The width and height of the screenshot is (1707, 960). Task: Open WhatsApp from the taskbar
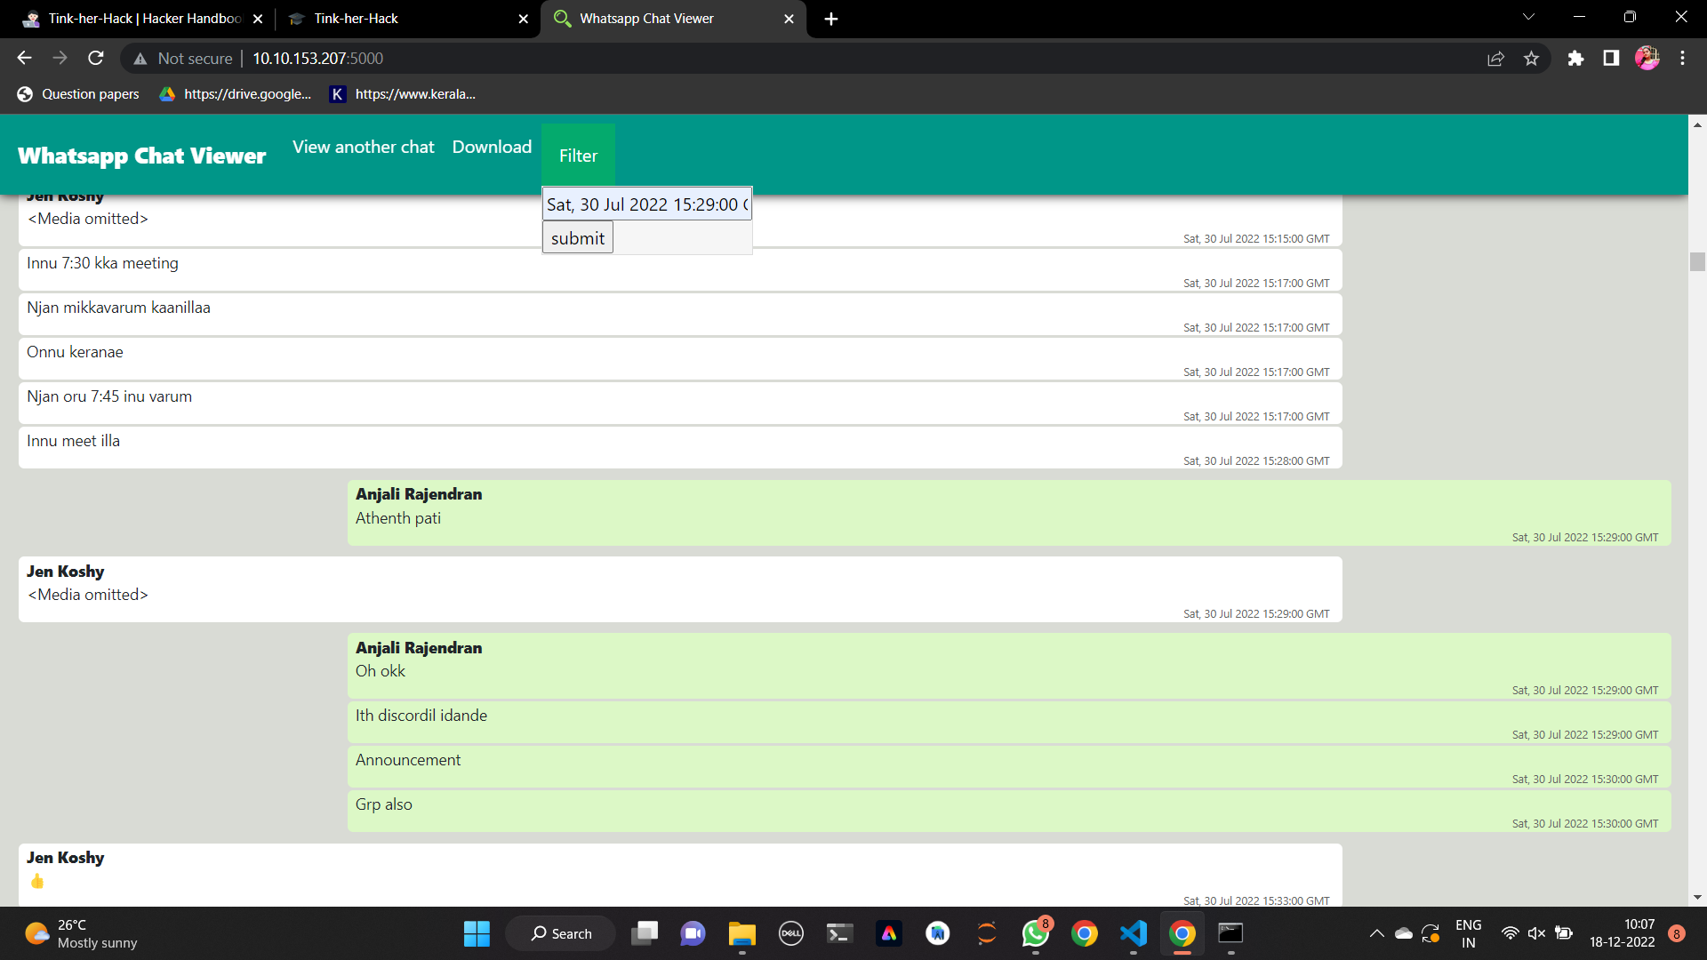coord(1035,933)
